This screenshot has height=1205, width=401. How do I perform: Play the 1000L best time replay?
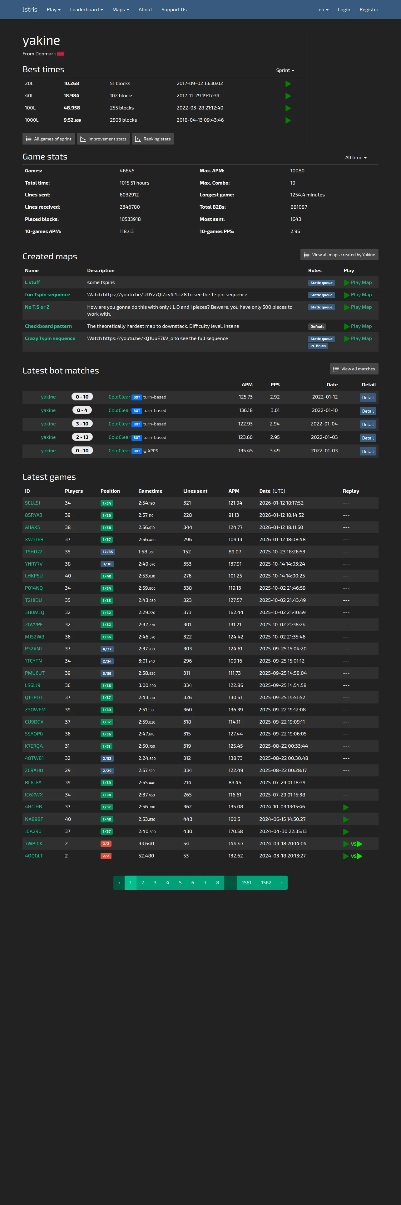tap(288, 120)
